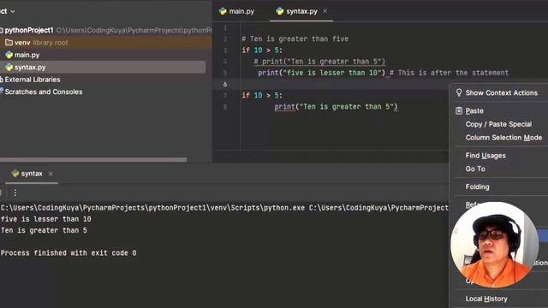Click the project panel horizontal scrollbar

click(93, 160)
